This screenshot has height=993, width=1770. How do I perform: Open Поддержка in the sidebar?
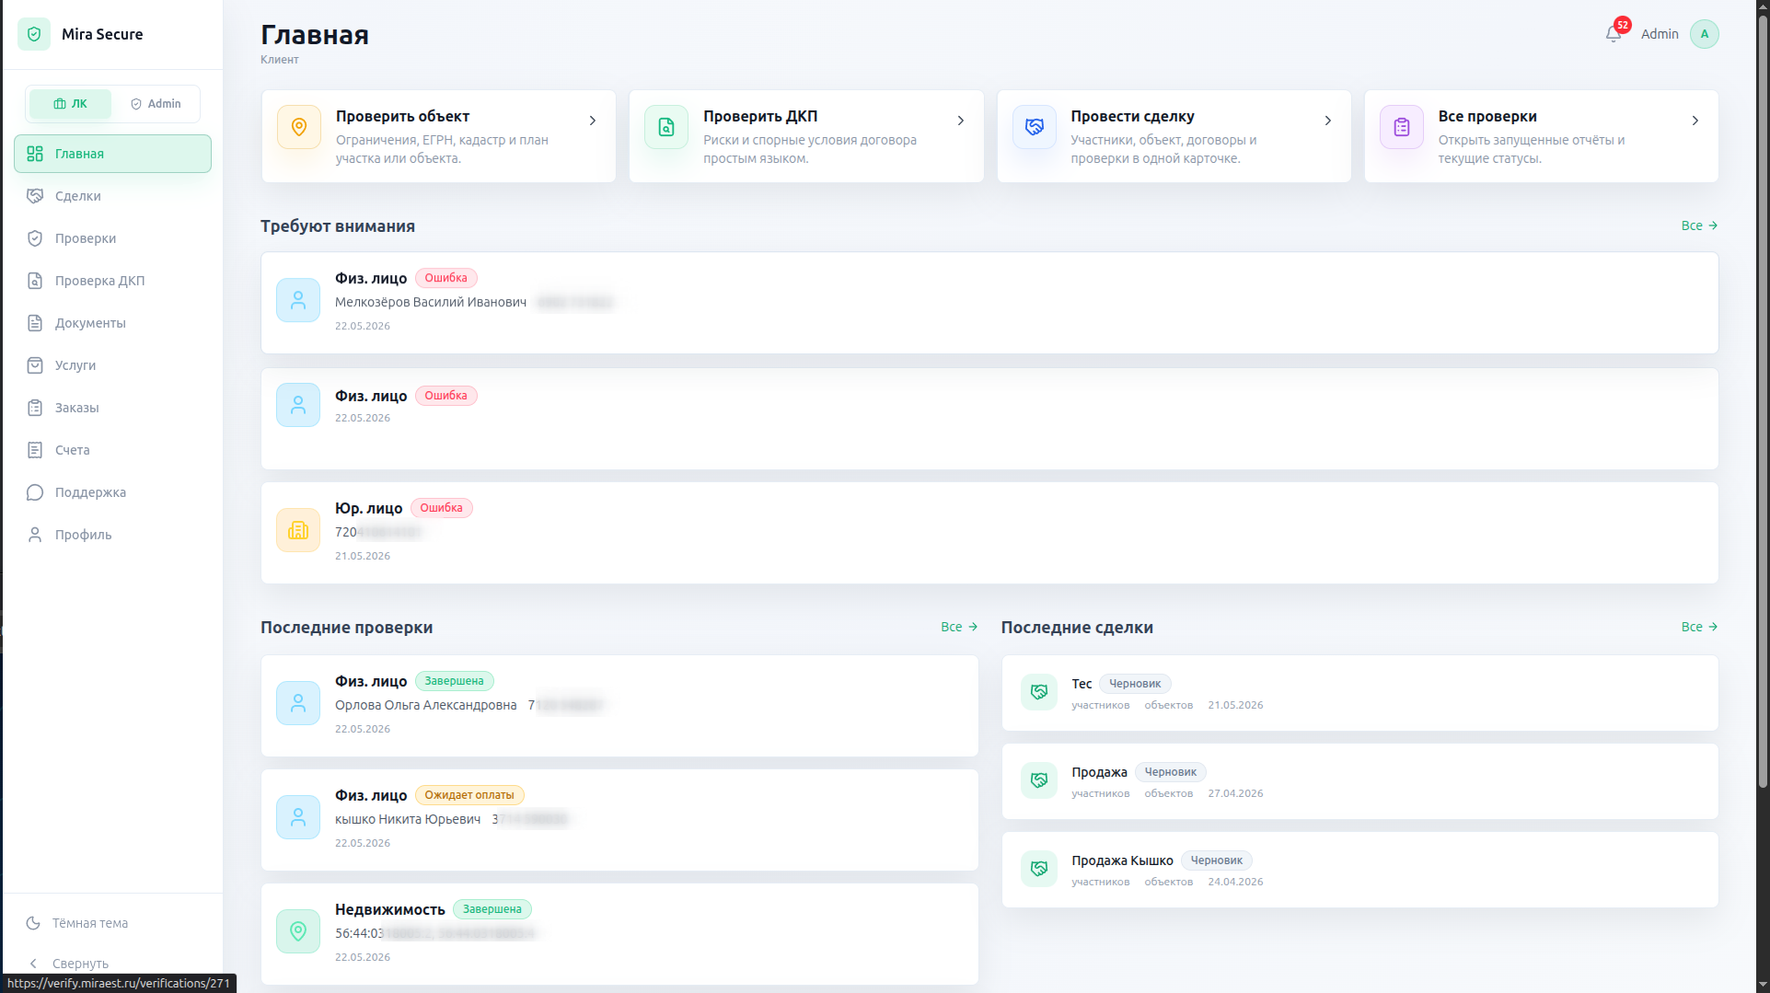tap(112, 492)
